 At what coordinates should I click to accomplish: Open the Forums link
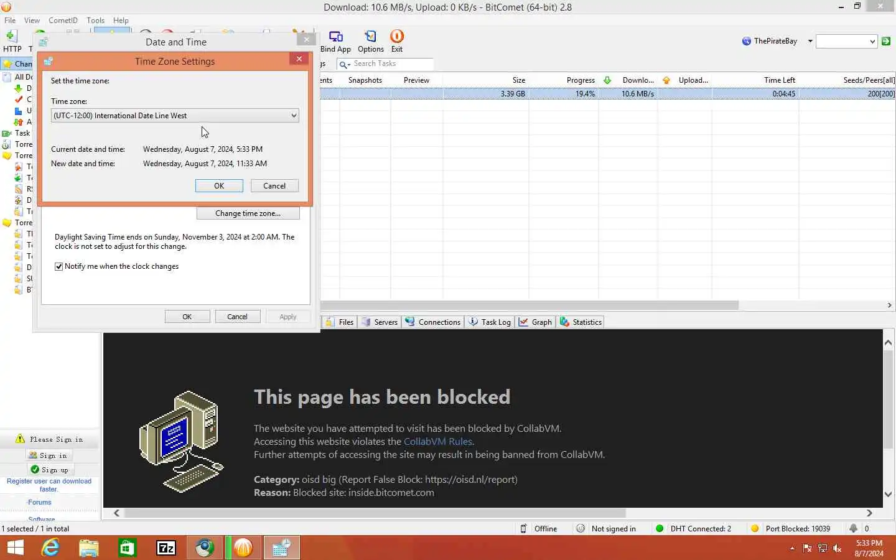[39, 502]
